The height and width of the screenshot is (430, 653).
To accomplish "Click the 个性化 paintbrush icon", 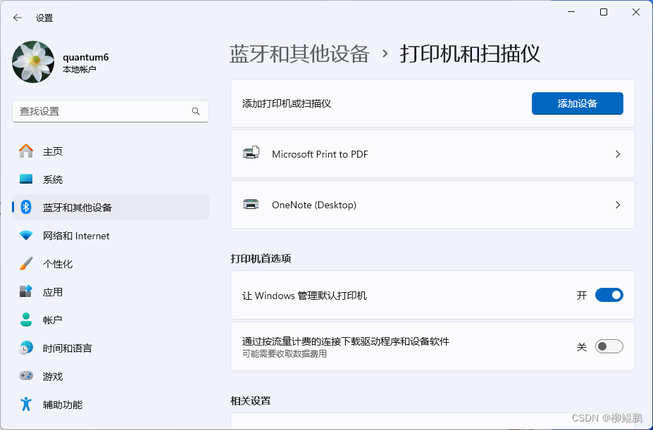I will tap(26, 263).
